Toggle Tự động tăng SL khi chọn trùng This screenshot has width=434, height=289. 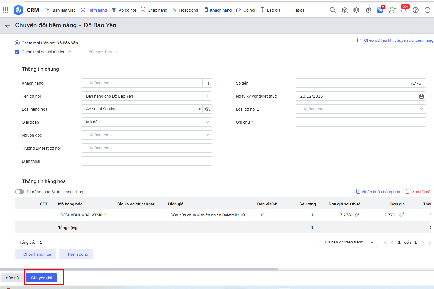(x=20, y=192)
